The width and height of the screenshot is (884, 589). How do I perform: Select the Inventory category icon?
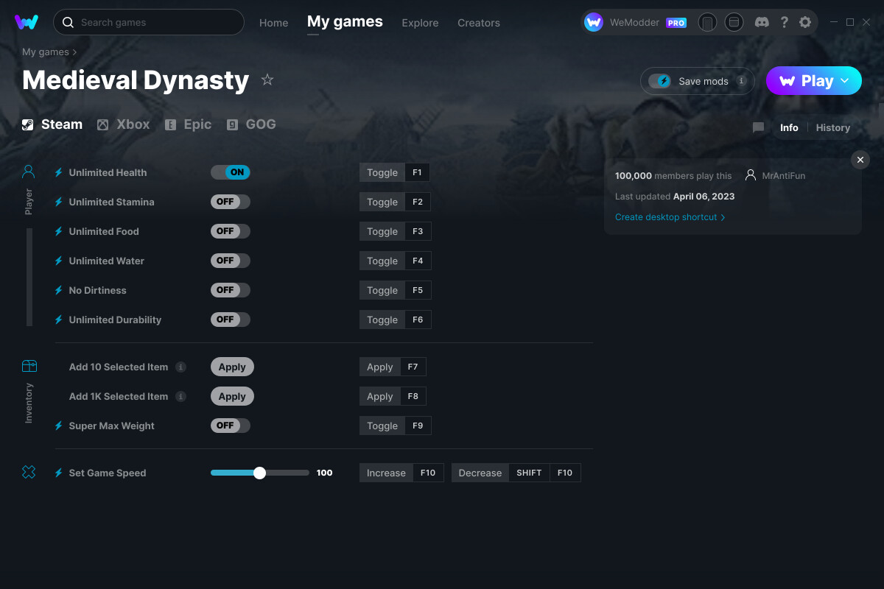pos(29,367)
